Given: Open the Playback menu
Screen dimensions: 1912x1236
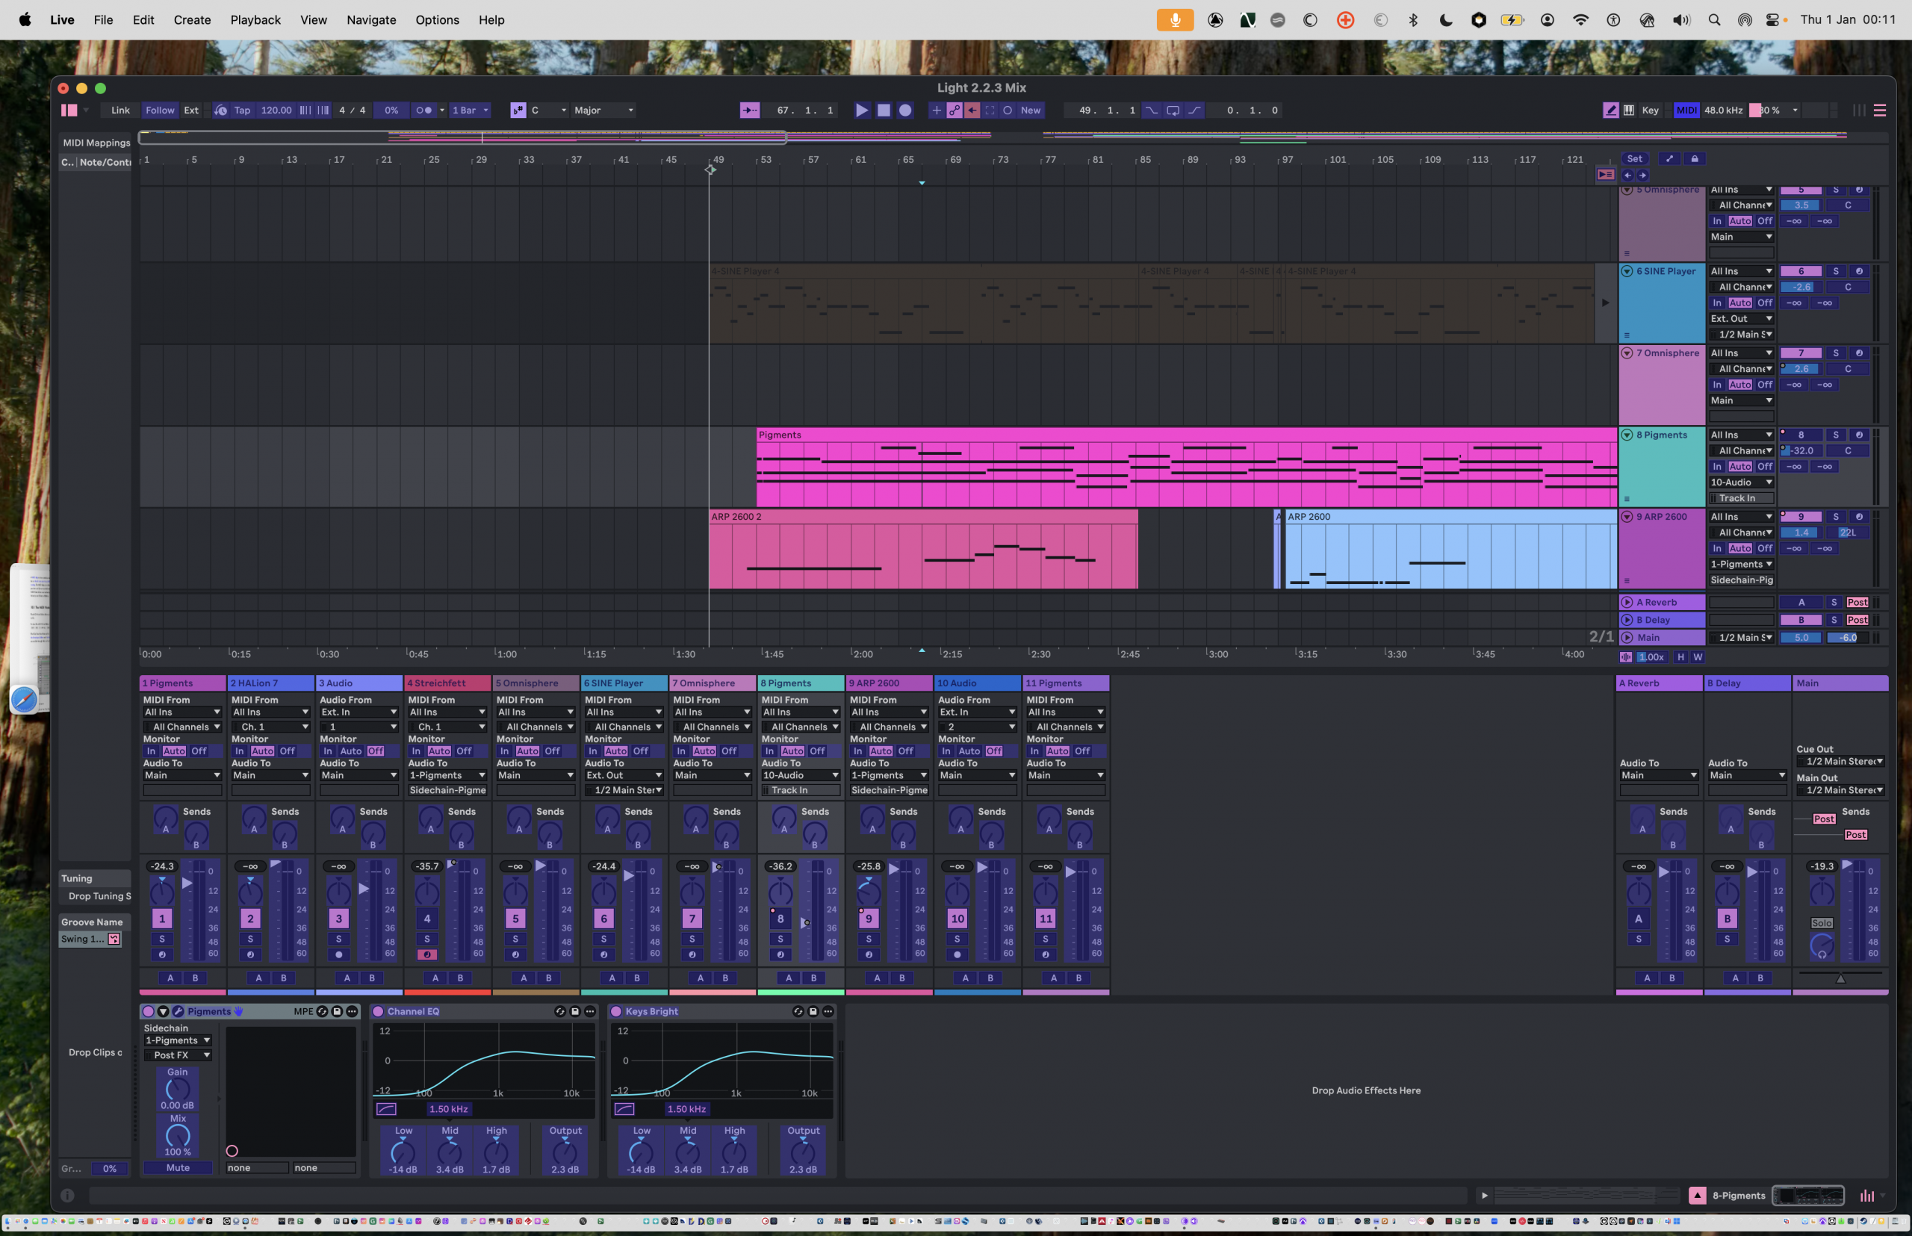Looking at the screenshot, I should 255,20.
